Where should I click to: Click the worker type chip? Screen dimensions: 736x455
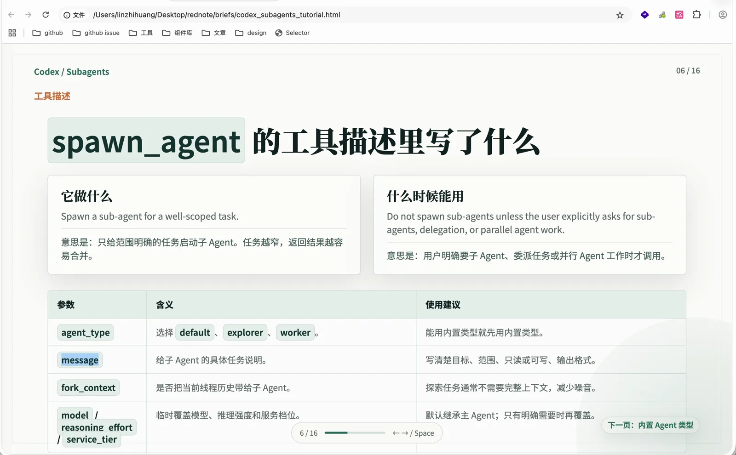pos(295,332)
